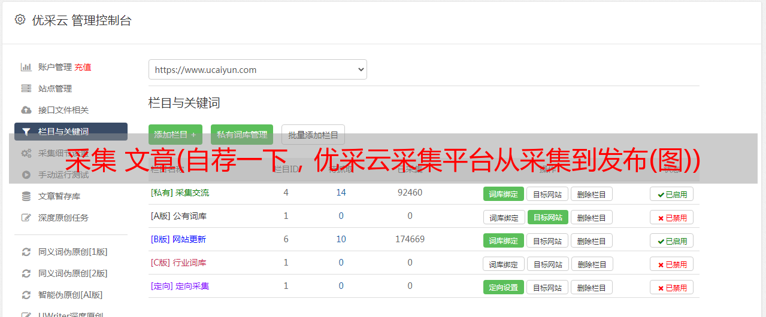
Task: Click the 174669 value in 网站更新 row
Action: tap(410, 239)
